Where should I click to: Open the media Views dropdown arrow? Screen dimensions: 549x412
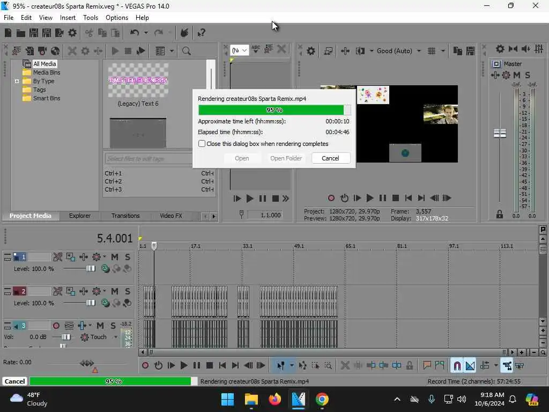(x=172, y=51)
